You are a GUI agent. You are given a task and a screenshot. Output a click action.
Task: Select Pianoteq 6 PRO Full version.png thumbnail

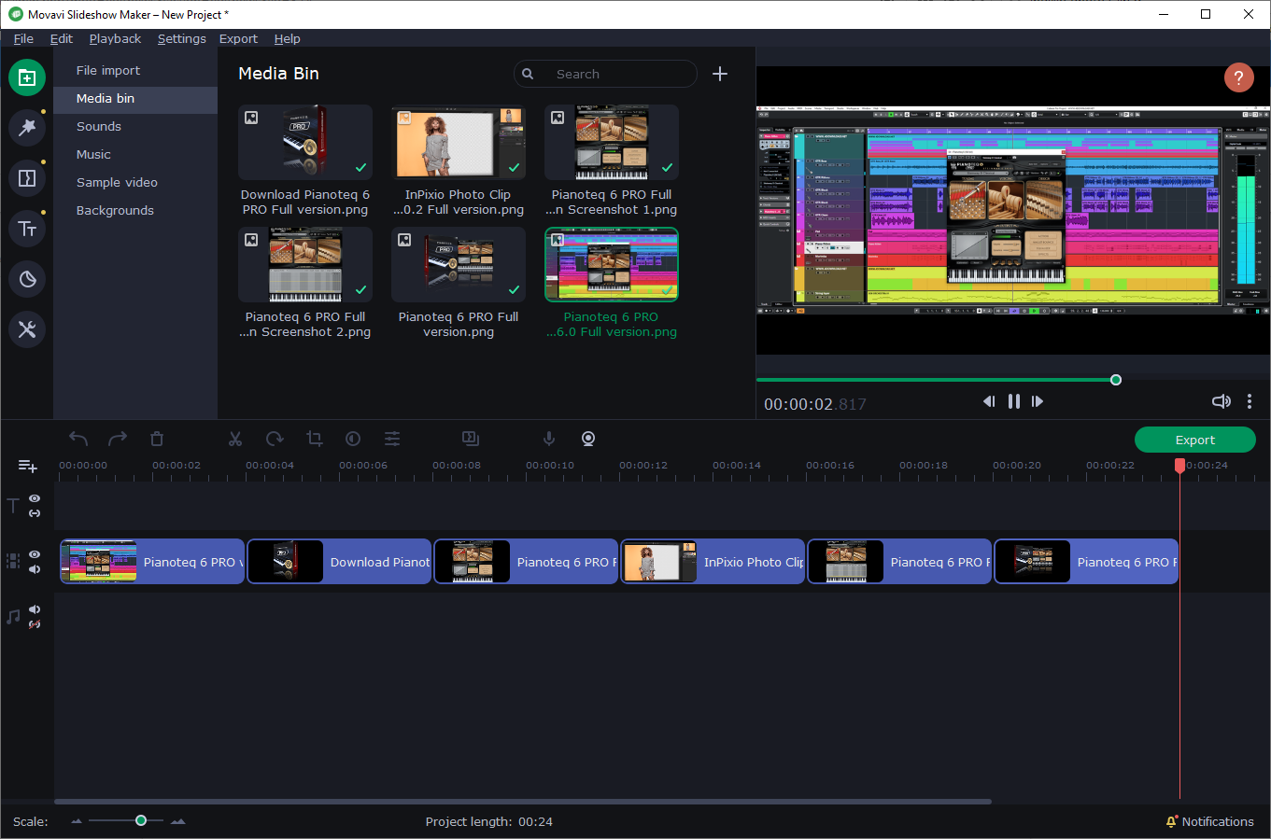click(459, 264)
